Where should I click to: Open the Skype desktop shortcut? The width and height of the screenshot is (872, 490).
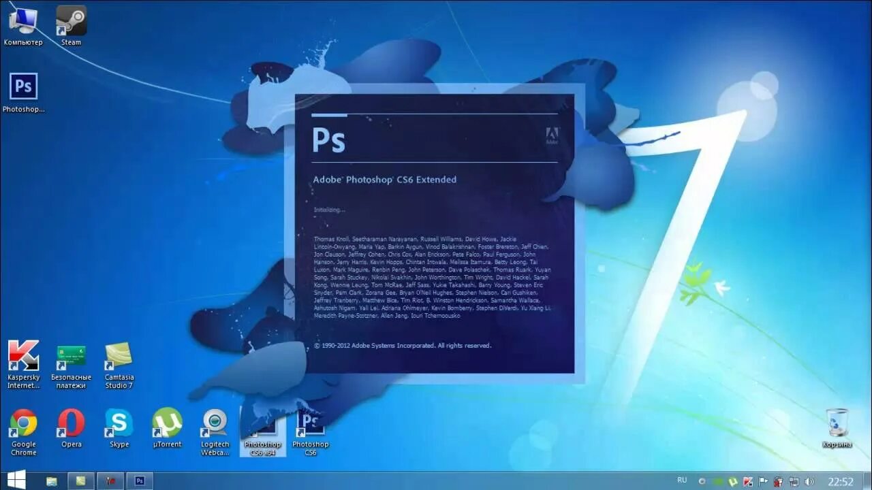coord(119,428)
